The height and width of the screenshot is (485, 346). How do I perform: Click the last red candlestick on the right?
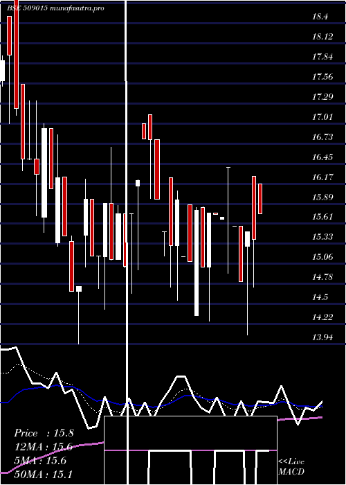coord(260,199)
